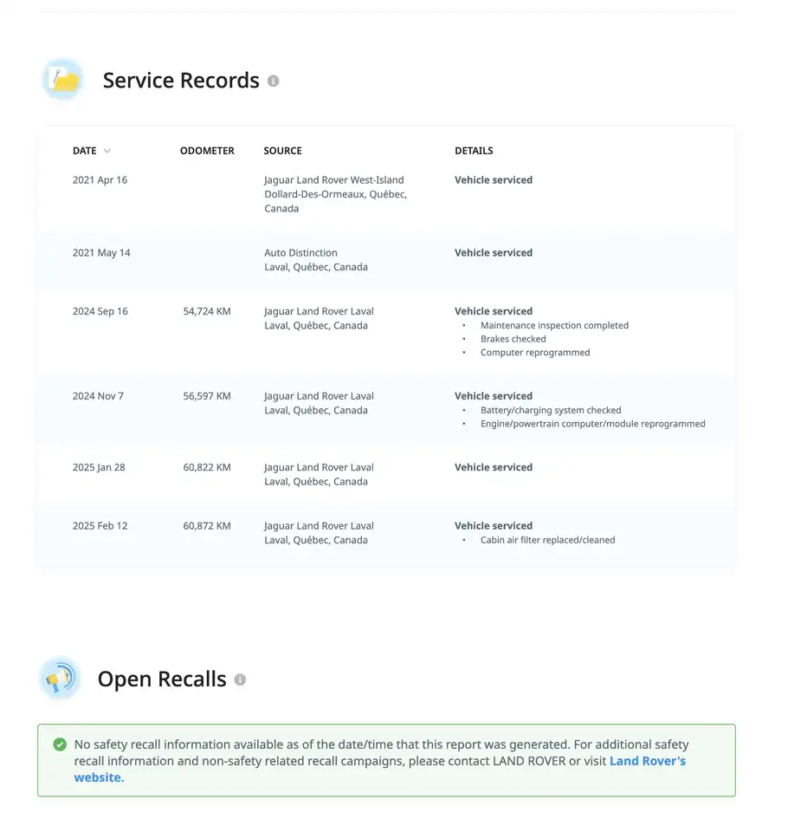Click the green checkmark icon in recall notice
Image resolution: width=807 pixels, height=832 pixels.
(60, 744)
